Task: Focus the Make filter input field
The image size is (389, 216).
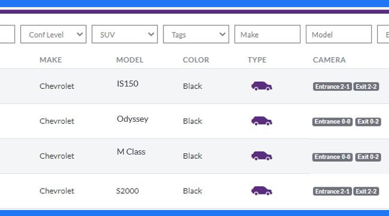Action: [x=267, y=35]
